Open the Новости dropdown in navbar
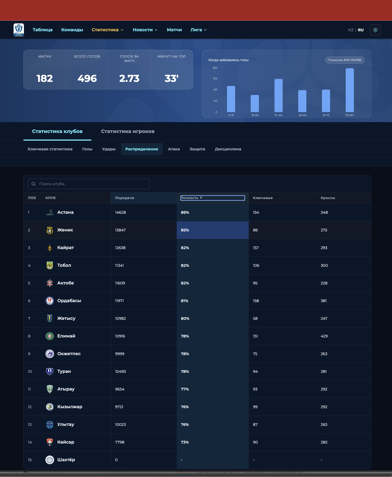This screenshot has height=477, width=392. pos(145,30)
